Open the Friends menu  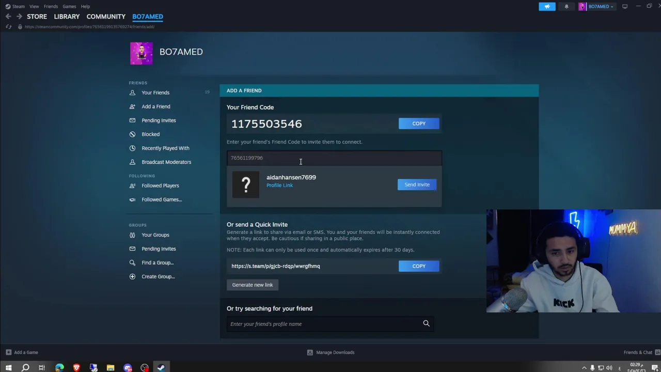coord(51,6)
